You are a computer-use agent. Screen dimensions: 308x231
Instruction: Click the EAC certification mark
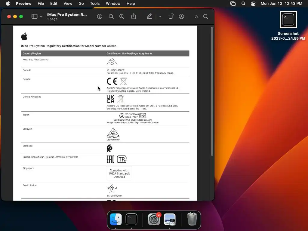(110, 159)
